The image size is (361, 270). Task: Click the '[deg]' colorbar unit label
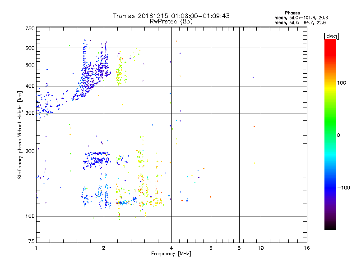coord(331,36)
